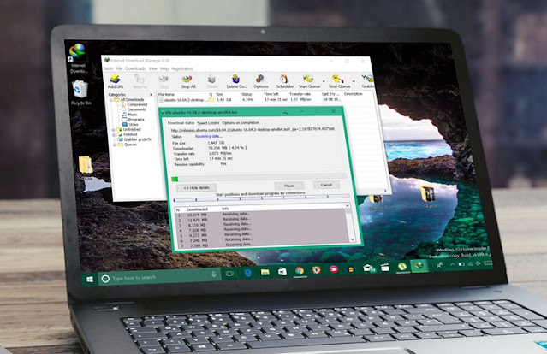Click the Hide details button

[196, 188]
